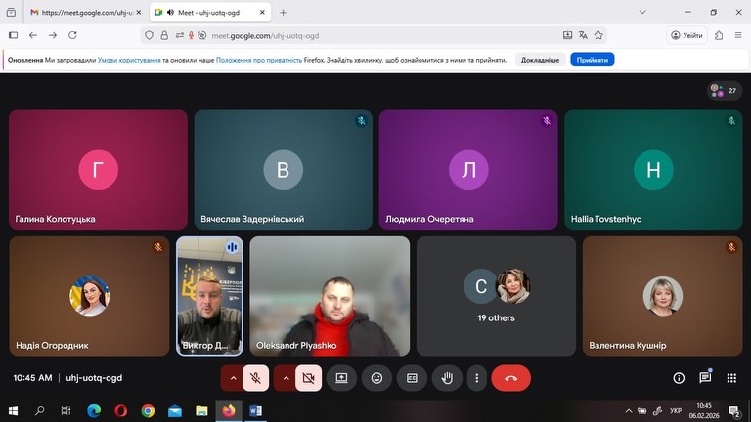Leave the call with red hang-up button
This screenshot has height=422, width=751.
(x=510, y=378)
